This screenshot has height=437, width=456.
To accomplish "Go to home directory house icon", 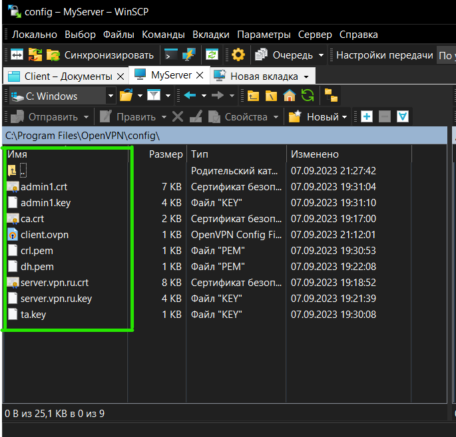I will pyautogui.click(x=290, y=95).
